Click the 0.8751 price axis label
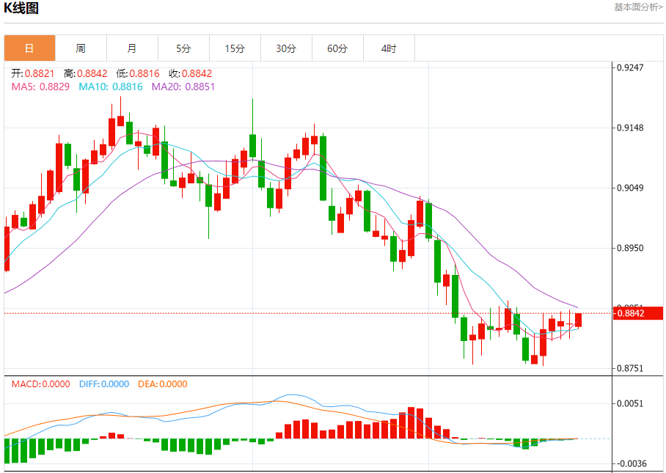Viewport: 666px width, 473px height. [630, 368]
